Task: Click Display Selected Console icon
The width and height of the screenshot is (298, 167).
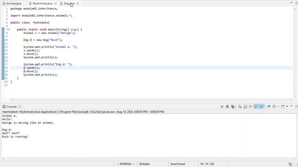Action: click(x=274, y=107)
